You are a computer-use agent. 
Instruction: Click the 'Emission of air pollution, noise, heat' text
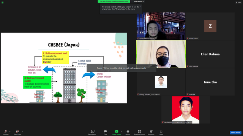(x=35, y=70)
